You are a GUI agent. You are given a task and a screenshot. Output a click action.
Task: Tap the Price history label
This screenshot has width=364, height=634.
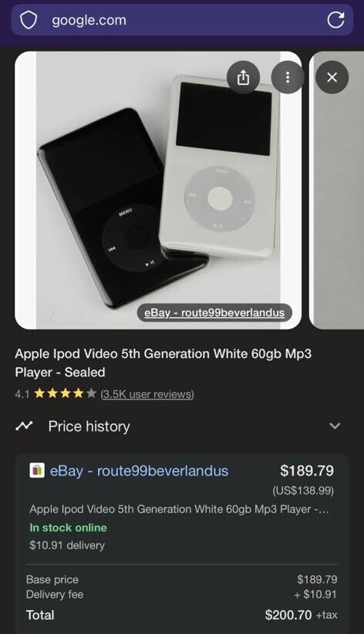coord(89,427)
